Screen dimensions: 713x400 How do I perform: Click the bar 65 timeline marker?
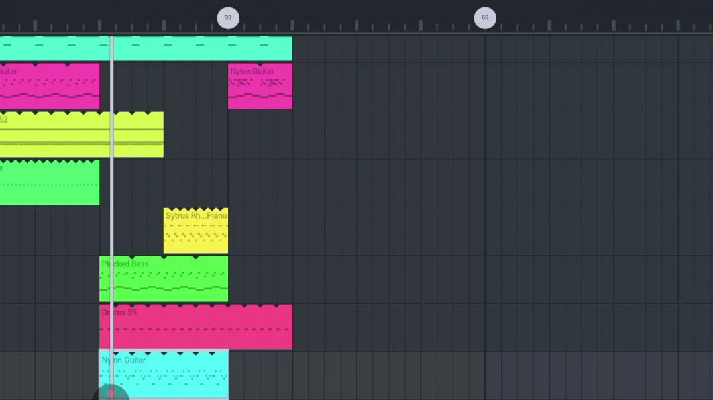[x=484, y=18]
